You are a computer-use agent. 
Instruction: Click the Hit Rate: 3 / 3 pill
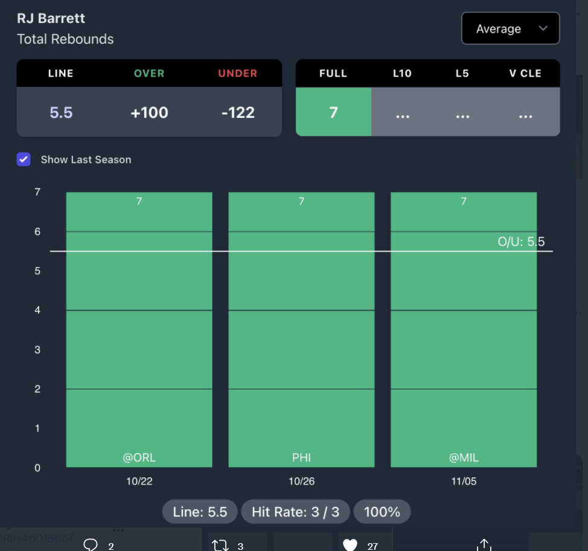pos(295,512)
